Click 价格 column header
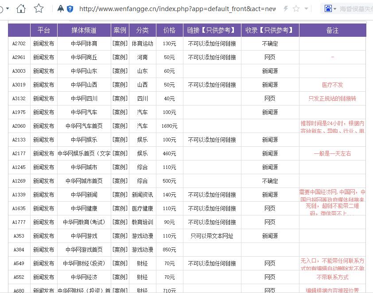The height and width of the screenshot is (293, 373). click(169, 30)
